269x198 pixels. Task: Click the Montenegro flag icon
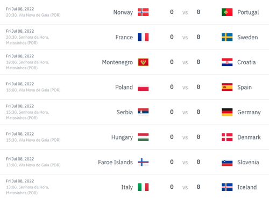point(143,62)
